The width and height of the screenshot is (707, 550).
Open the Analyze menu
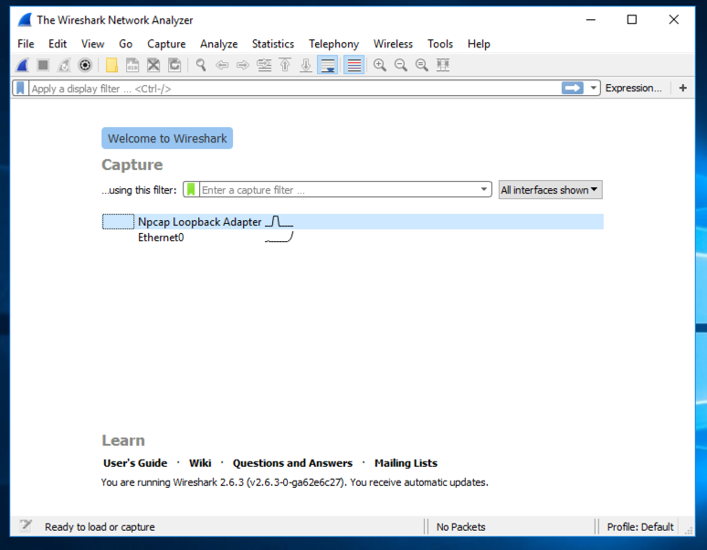pyautogui.click(x=219, y=44)
